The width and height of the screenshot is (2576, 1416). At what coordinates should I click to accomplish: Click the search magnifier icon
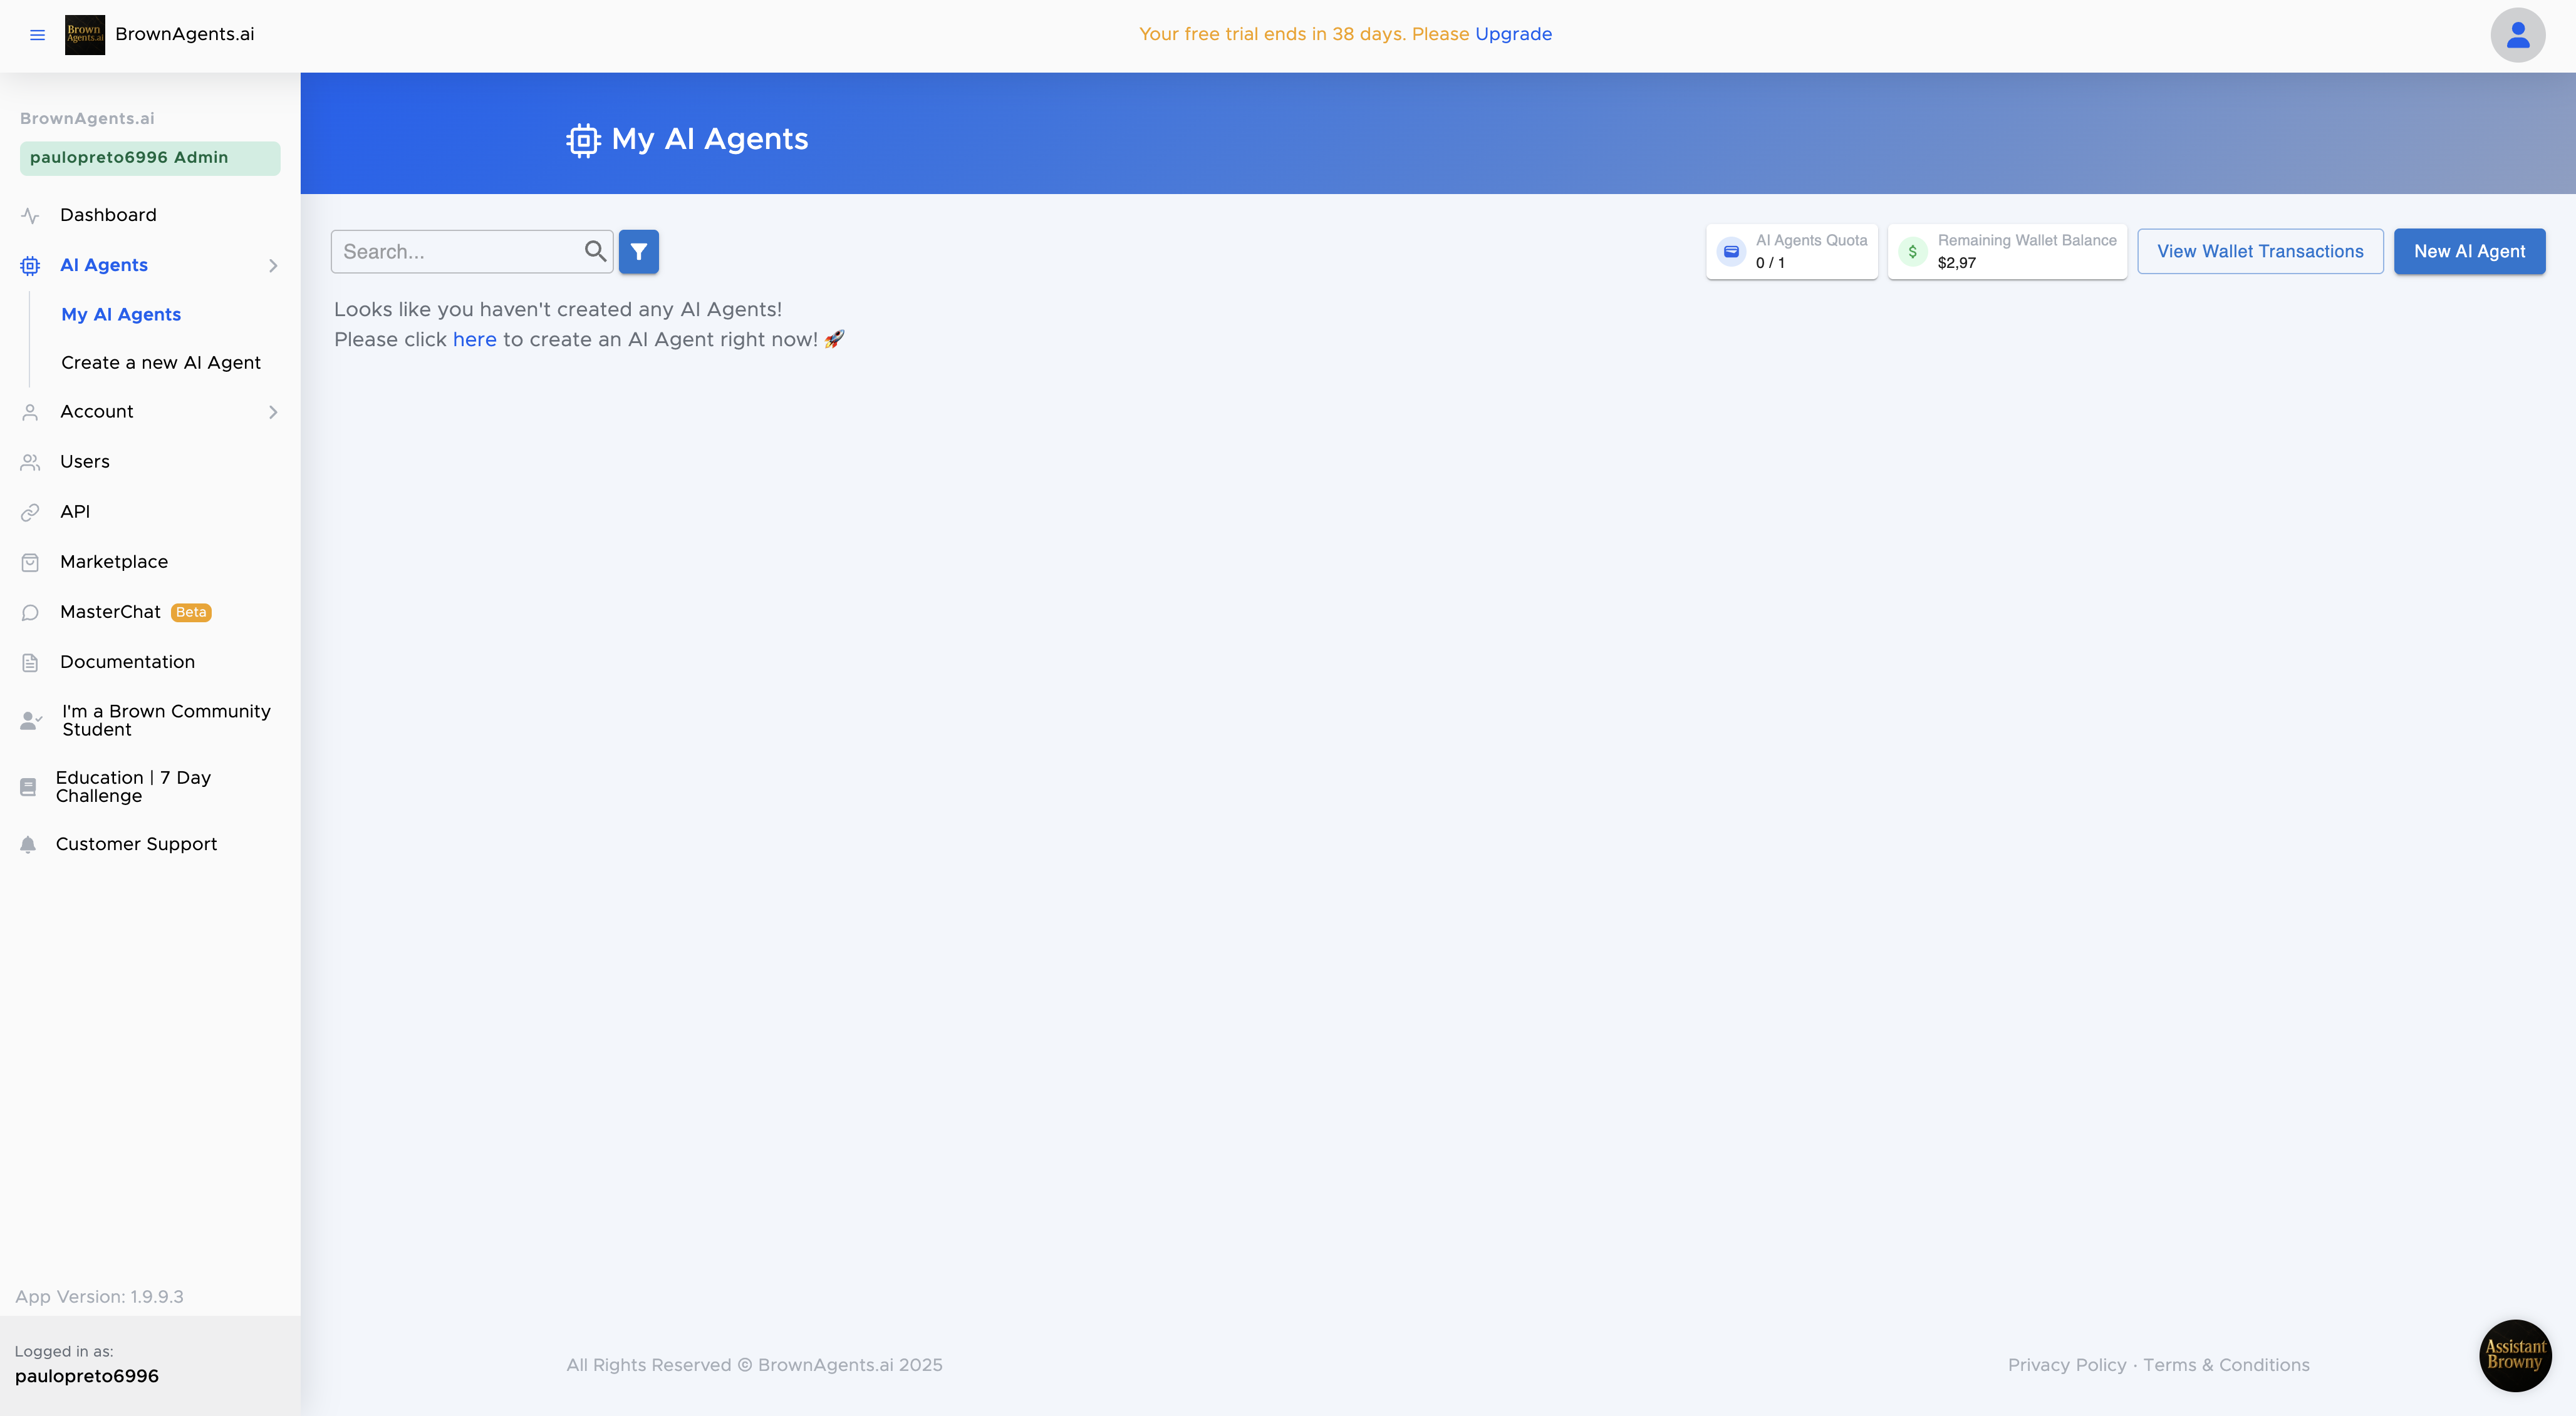pyautogui.click(x=595, y=251)
